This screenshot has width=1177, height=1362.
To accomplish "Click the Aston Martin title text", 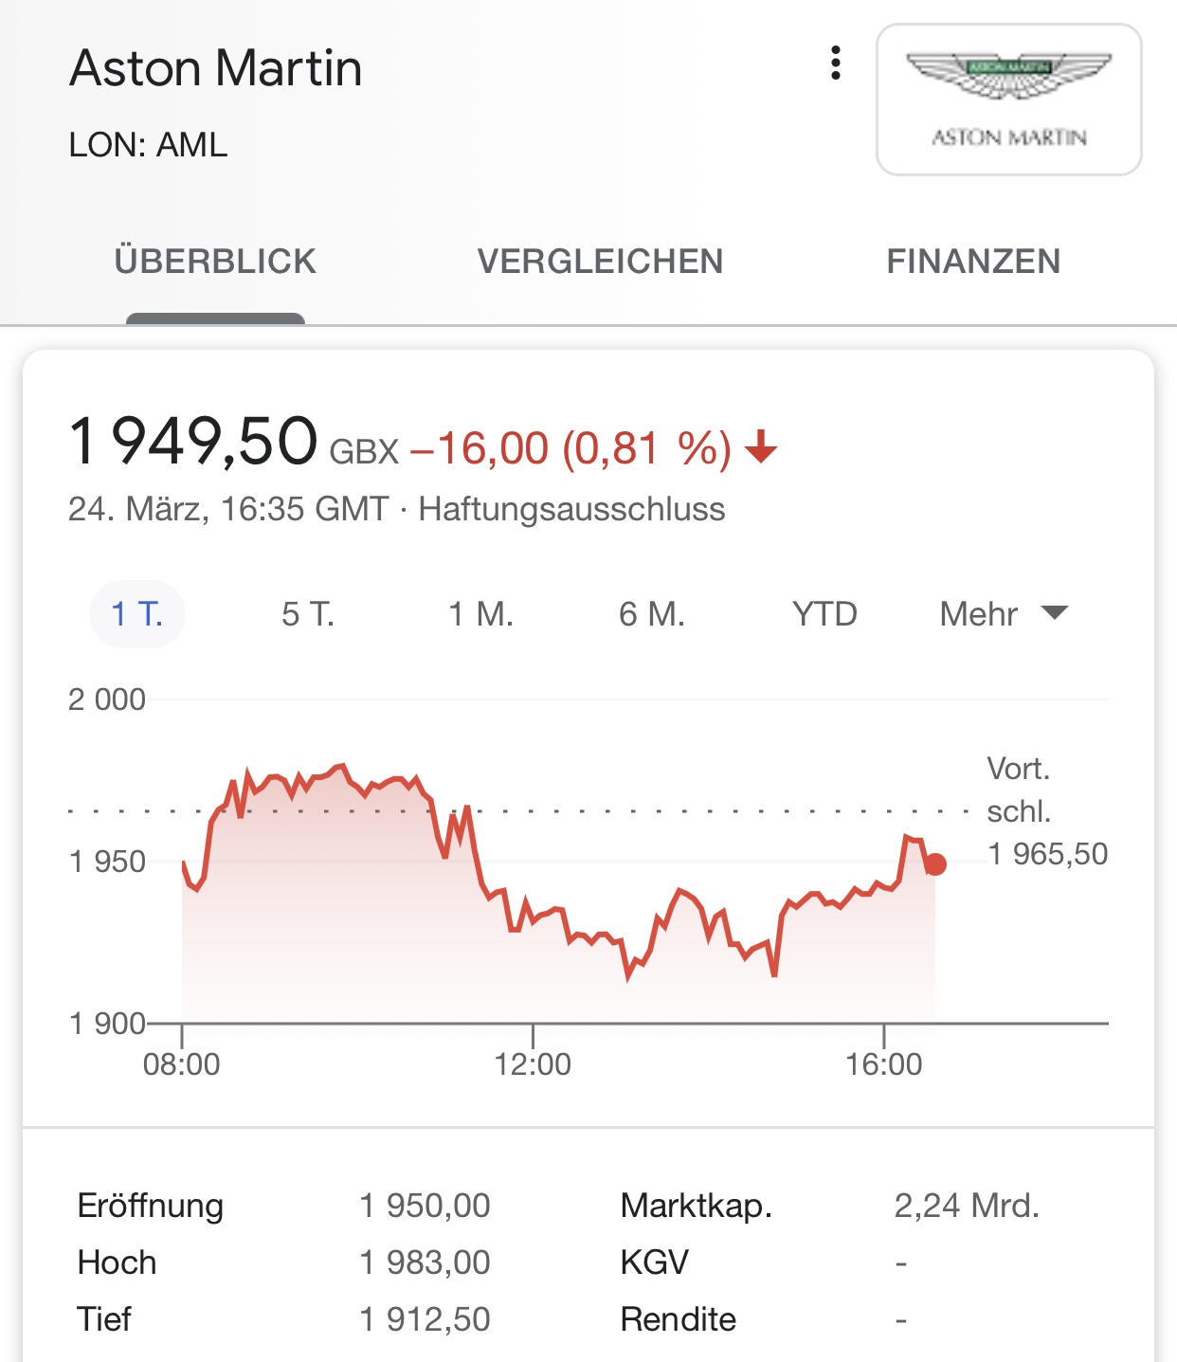I will 216,68.
